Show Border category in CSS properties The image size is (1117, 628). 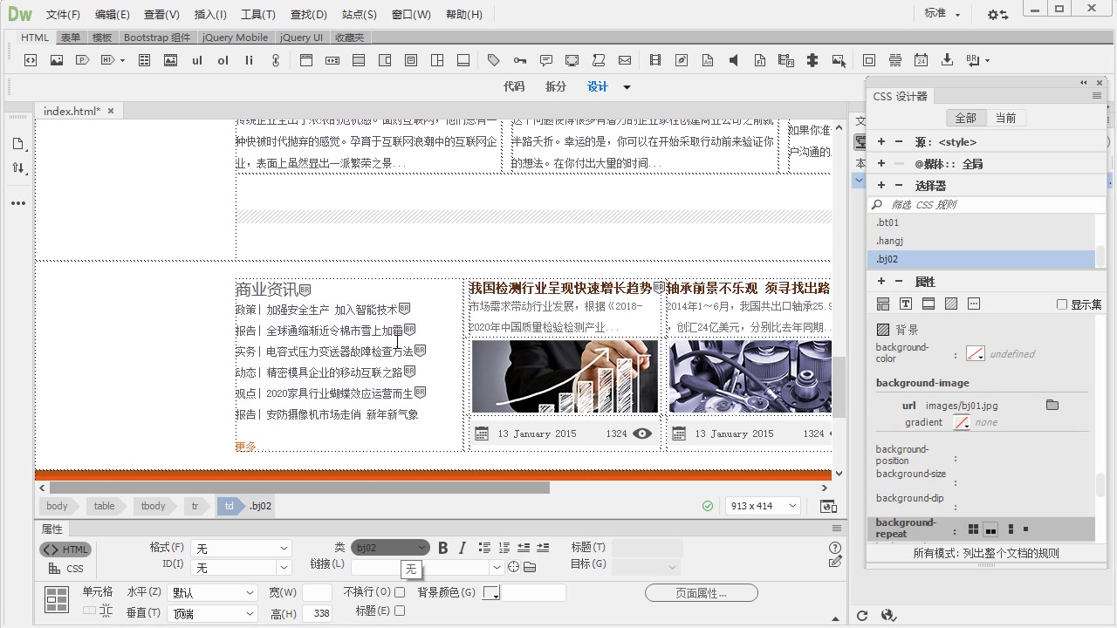(x=929, y=304)
